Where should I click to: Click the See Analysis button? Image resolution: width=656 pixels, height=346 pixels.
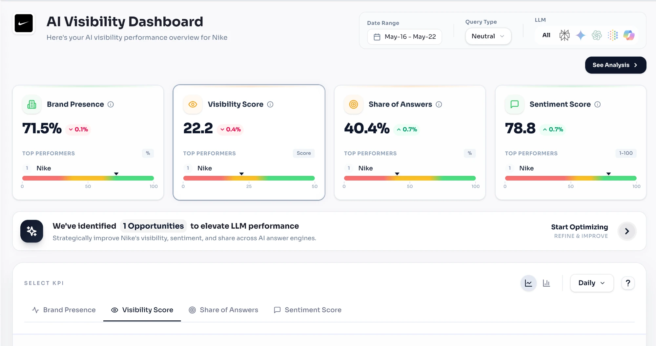pos(615,65)
